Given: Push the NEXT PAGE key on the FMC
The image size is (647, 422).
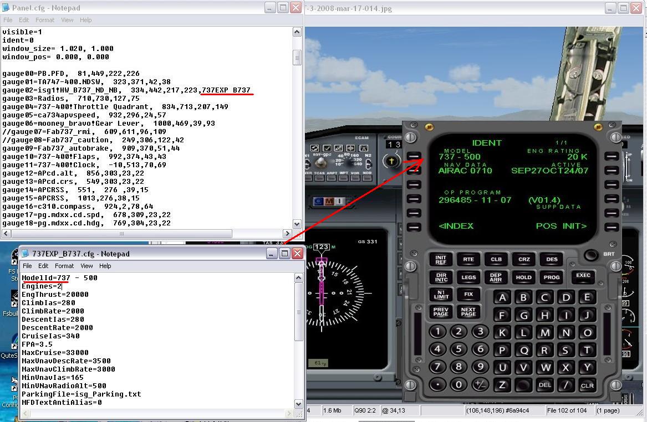Looking at the screenshot, I should point(468,312).
